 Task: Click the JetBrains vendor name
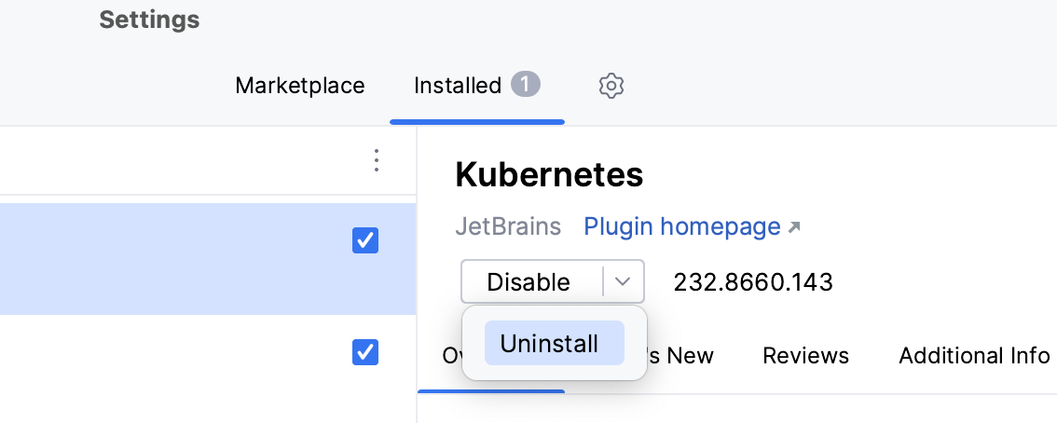tap(508, 226)
